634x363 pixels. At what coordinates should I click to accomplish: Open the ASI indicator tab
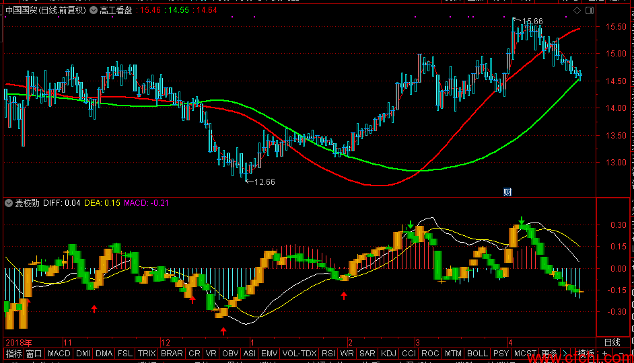click(x=250, y=354)
